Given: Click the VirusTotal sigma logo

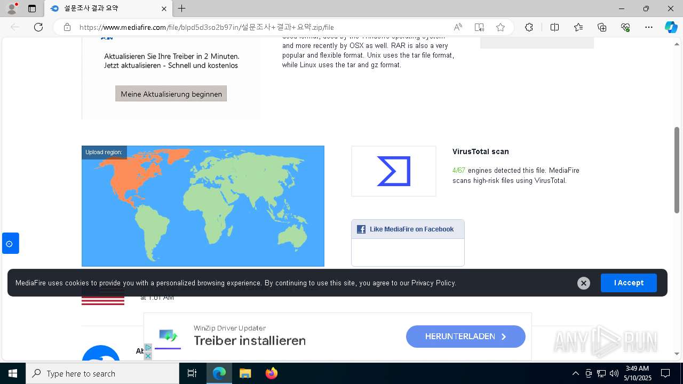Looking at the screenshot, I should coord(394,171).
